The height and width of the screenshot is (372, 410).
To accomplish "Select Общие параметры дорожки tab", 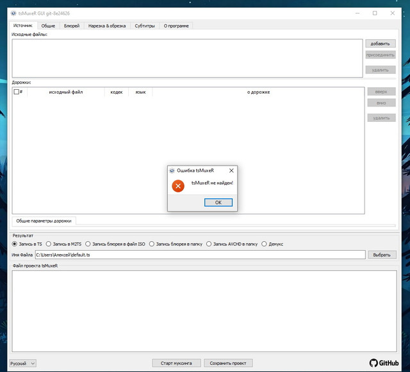I will coord(44,221).
